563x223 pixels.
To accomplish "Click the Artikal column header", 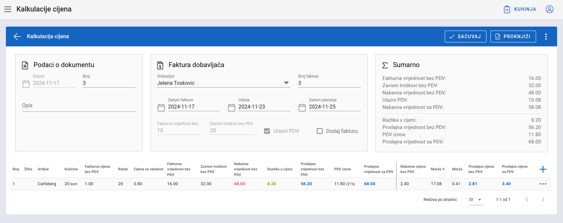I will tap(43, 169).
